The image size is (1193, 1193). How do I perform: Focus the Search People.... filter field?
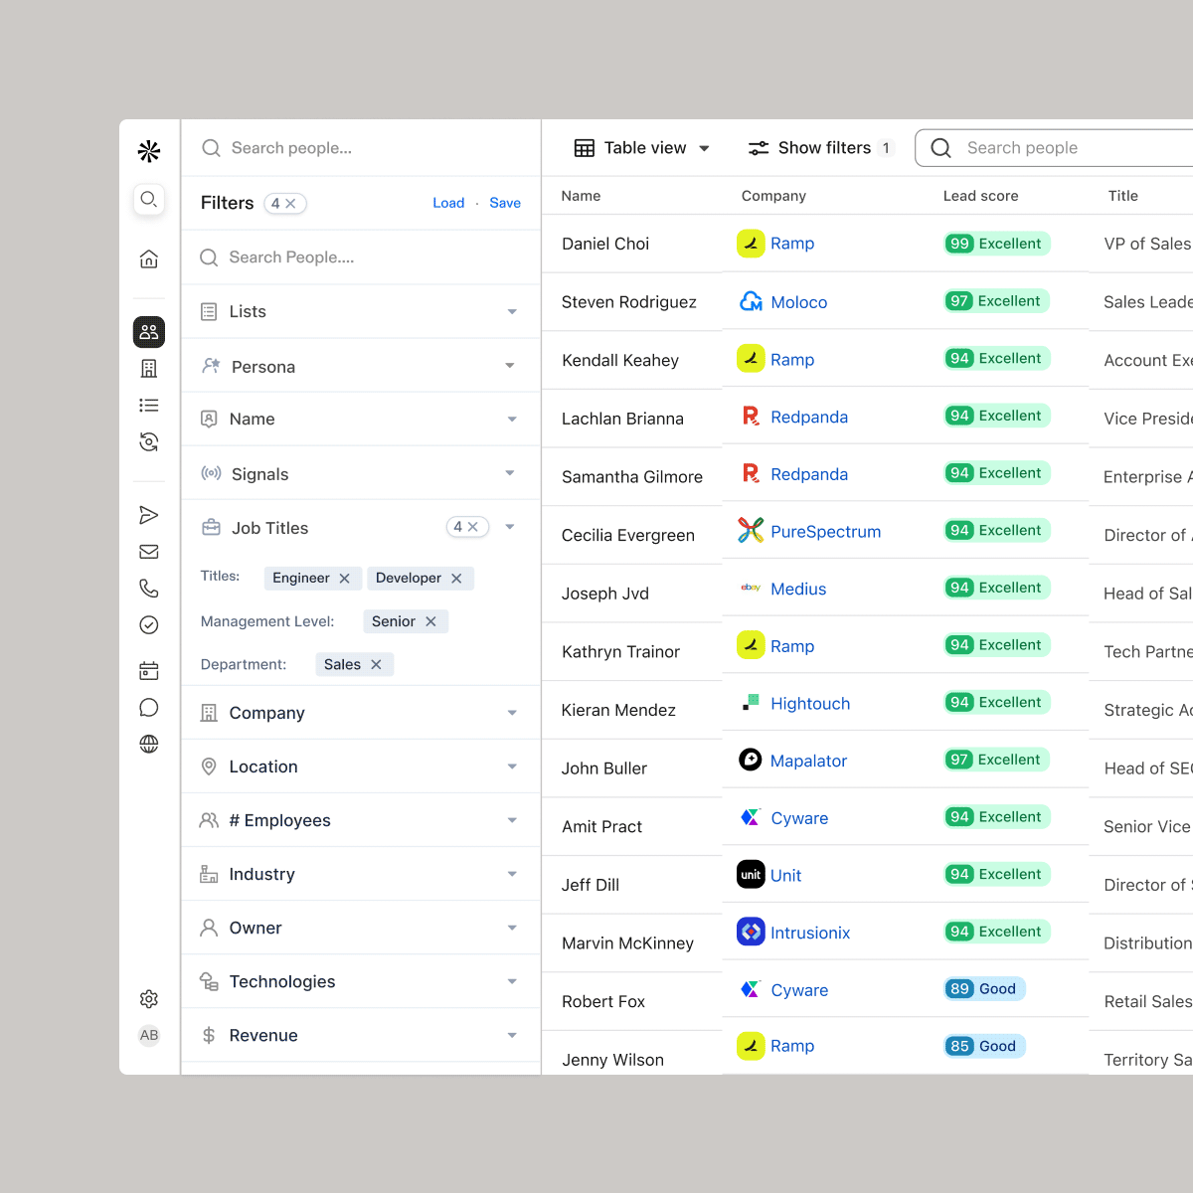pos(361,257)
